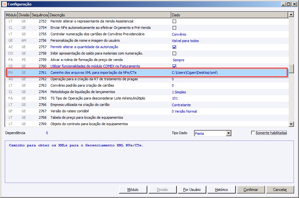The height and width of the screenshot is (198, 299).
Task: Click the Configuração window title icon
Action: (x=4, y=4)
